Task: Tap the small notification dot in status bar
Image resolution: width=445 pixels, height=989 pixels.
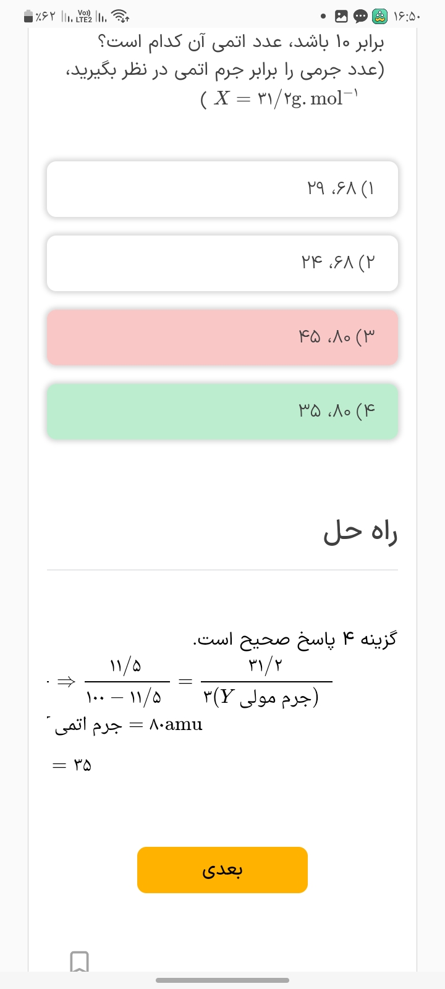Action: 323,17
